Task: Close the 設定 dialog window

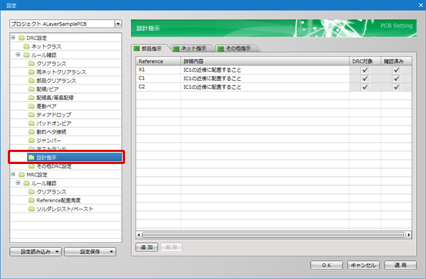Action: click(x=420, y=5)
